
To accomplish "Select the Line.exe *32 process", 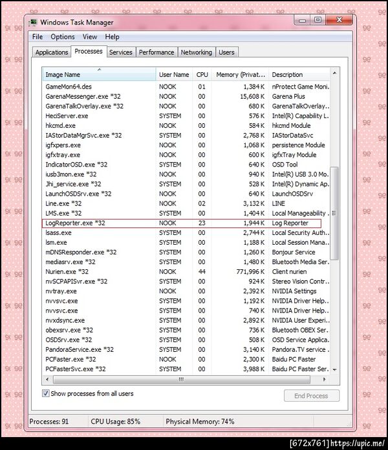I will click(x=186, y=204).
